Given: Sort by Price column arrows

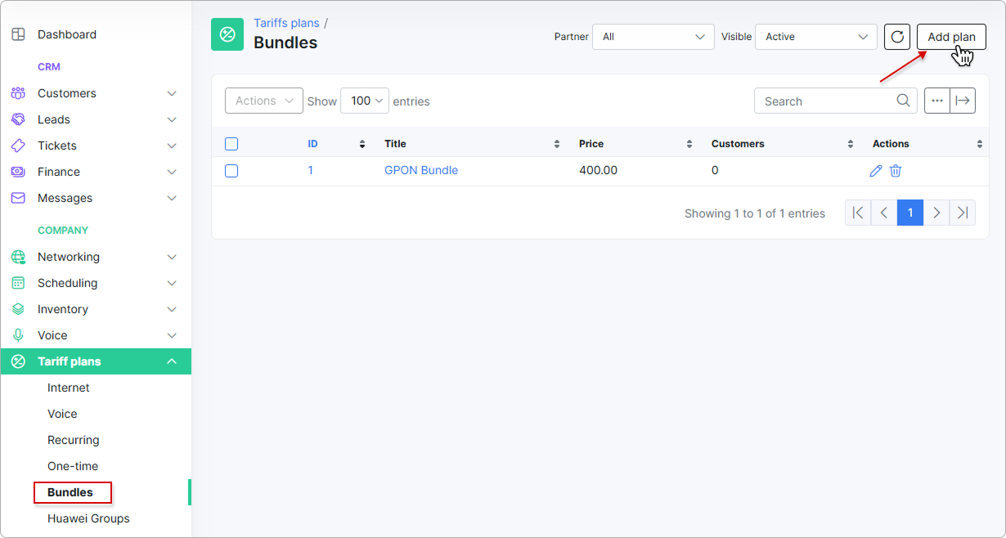Looking at the screenshot, I should point(689,144).
